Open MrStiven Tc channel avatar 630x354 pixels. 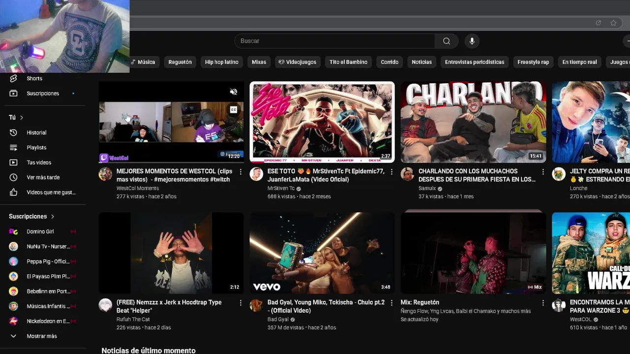coord(256,174)
